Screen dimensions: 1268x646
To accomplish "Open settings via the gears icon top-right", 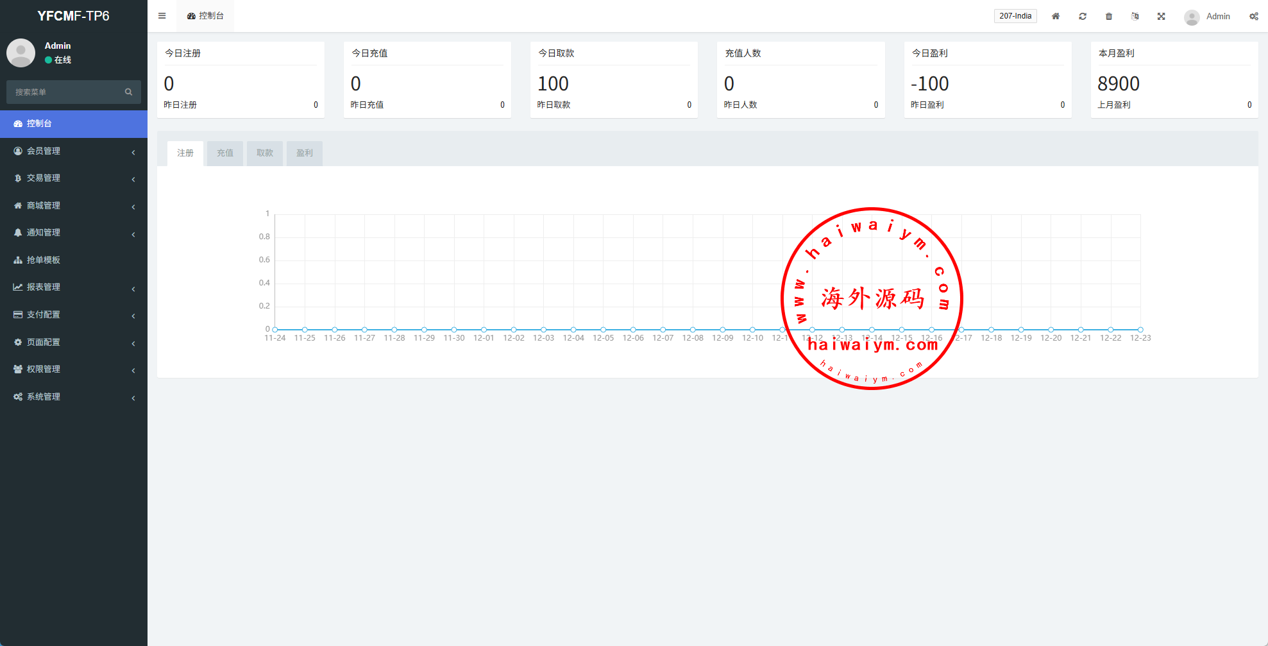I will 1254,16.
